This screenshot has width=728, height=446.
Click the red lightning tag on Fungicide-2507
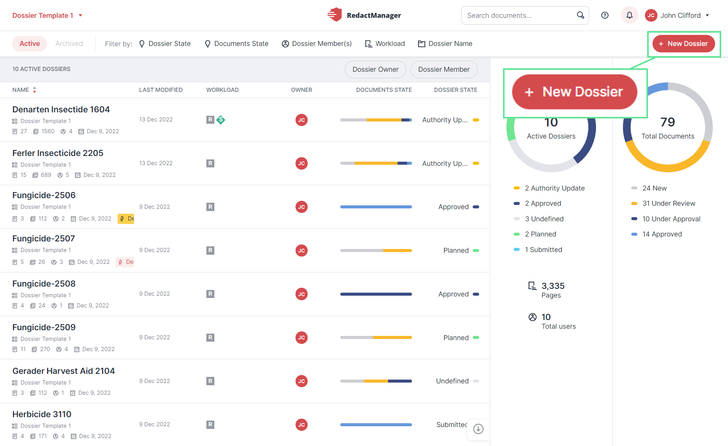point(125,262)
